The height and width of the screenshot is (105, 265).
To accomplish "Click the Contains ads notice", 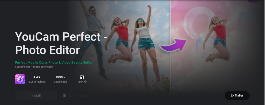I will 23,67.
